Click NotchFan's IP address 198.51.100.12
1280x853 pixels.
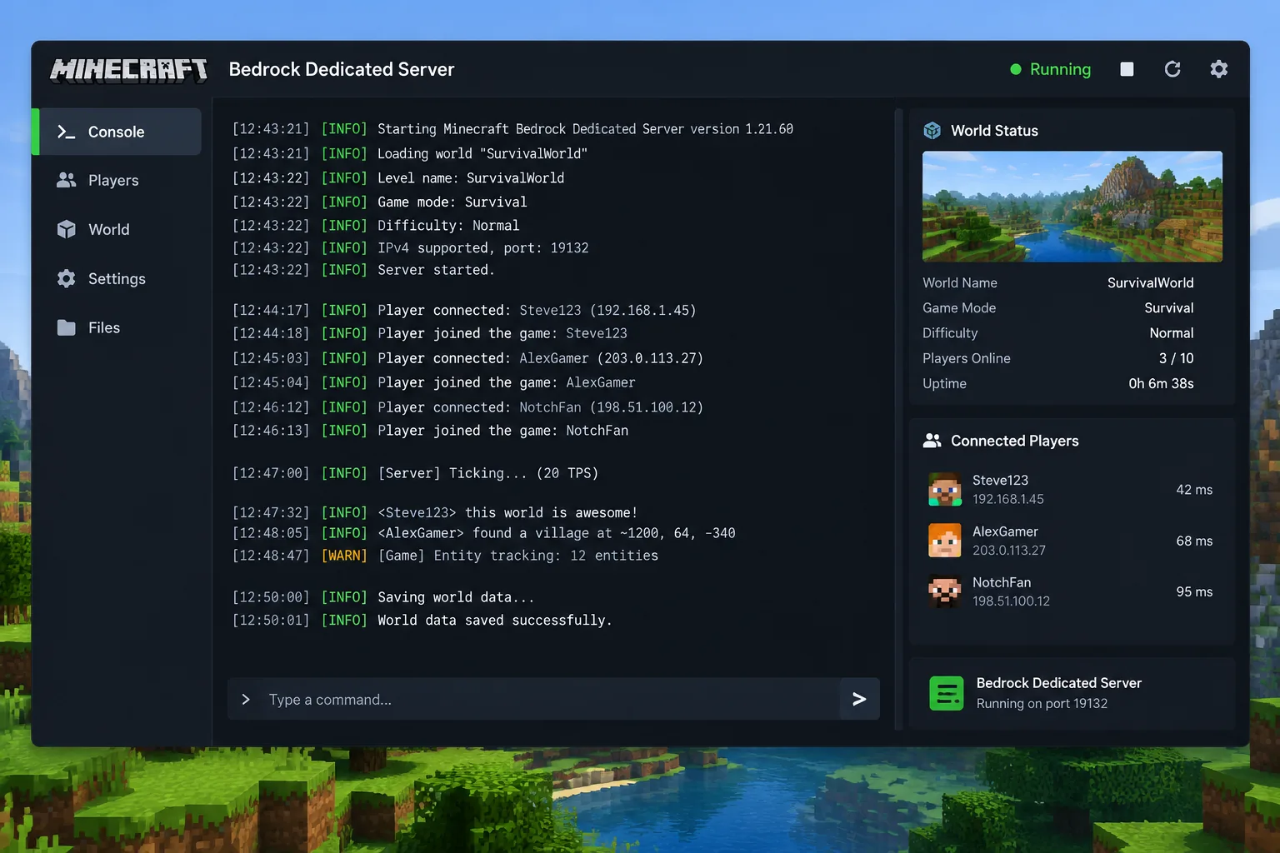click(1011, 601)
